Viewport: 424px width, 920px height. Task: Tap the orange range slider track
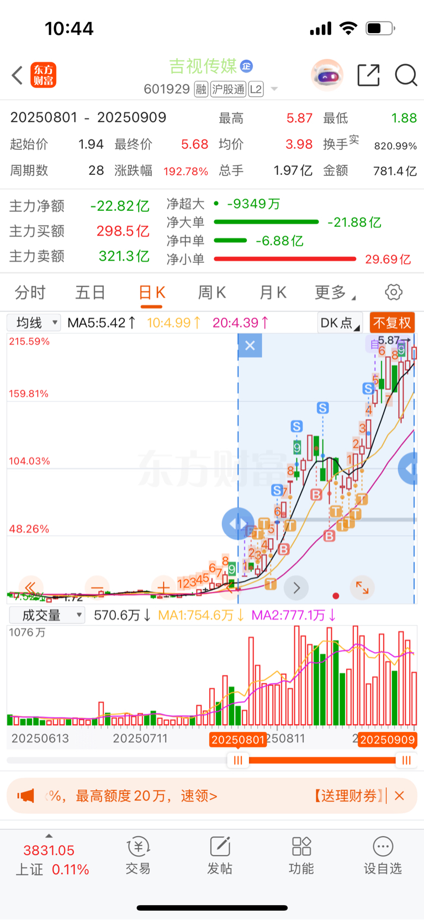pos(322,760)
